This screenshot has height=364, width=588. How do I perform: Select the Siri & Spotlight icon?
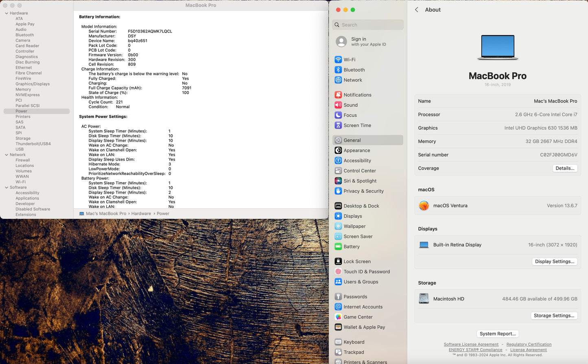pos(338,181)
